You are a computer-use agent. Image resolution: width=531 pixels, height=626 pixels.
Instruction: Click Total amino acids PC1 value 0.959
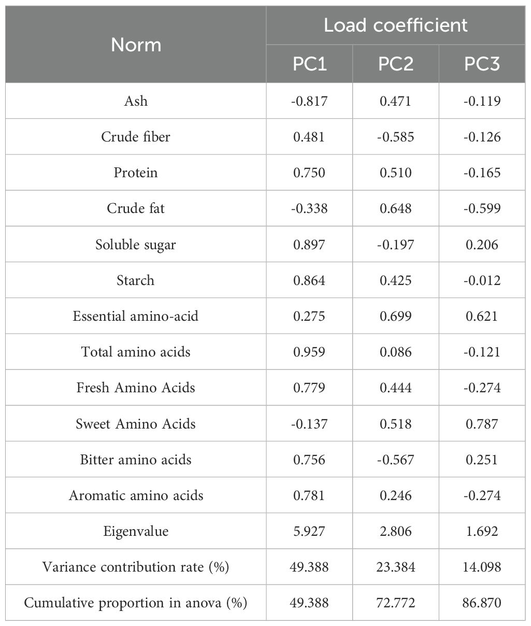tap(309, 352)
